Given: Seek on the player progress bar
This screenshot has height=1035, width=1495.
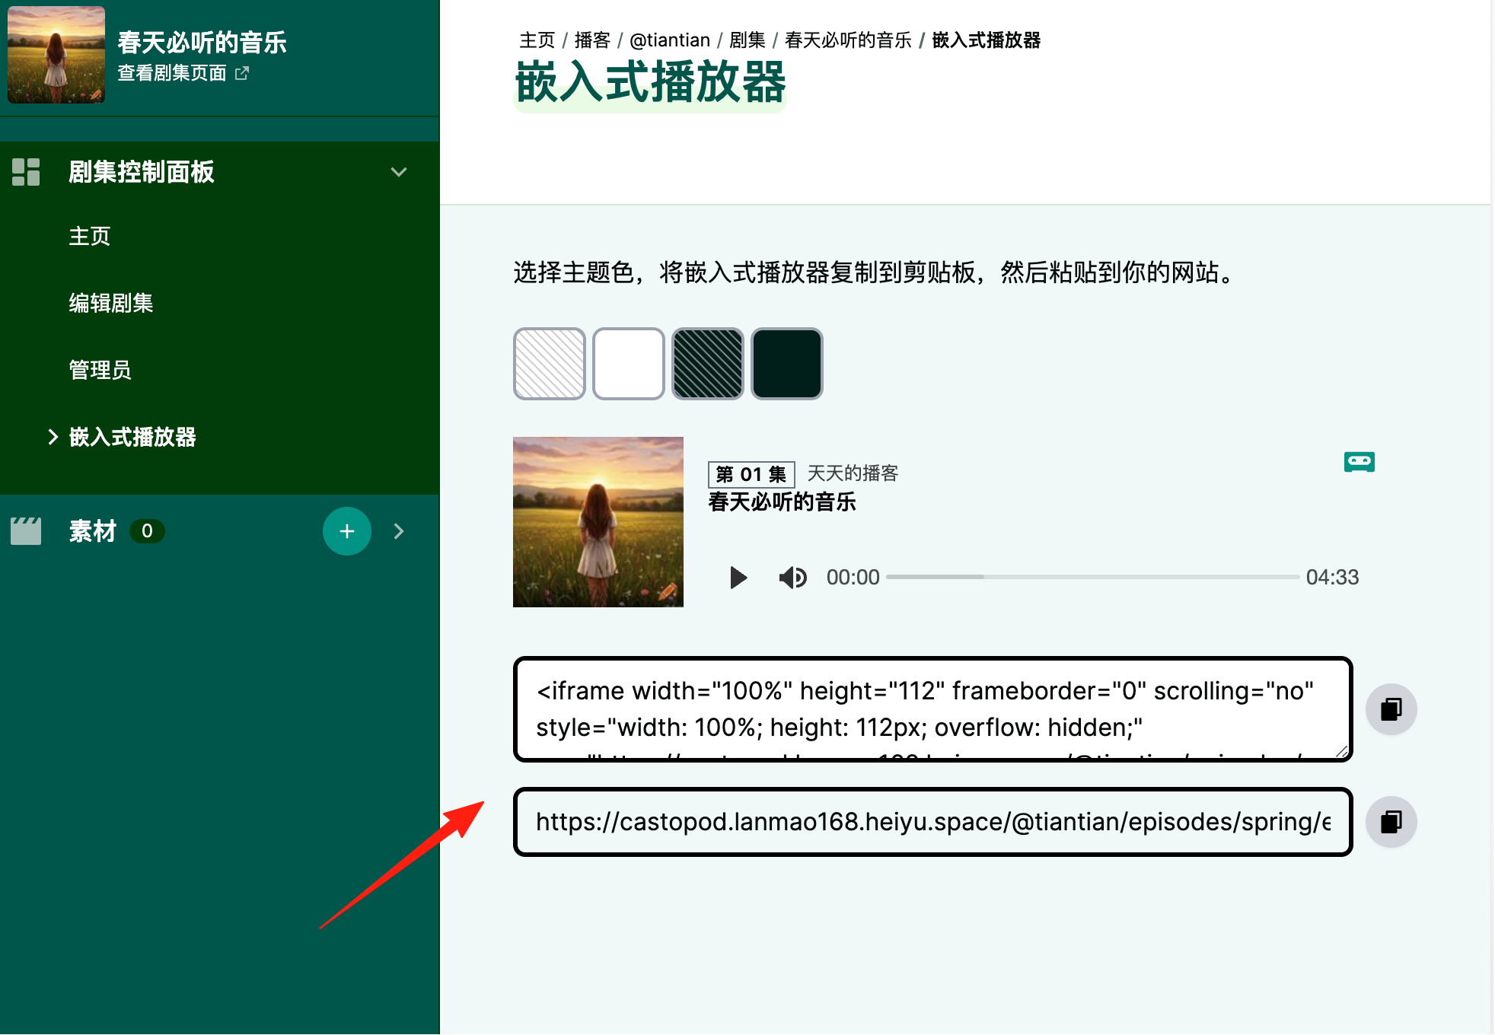Looking at the screenshot, I should click(x=1092, y=578).
